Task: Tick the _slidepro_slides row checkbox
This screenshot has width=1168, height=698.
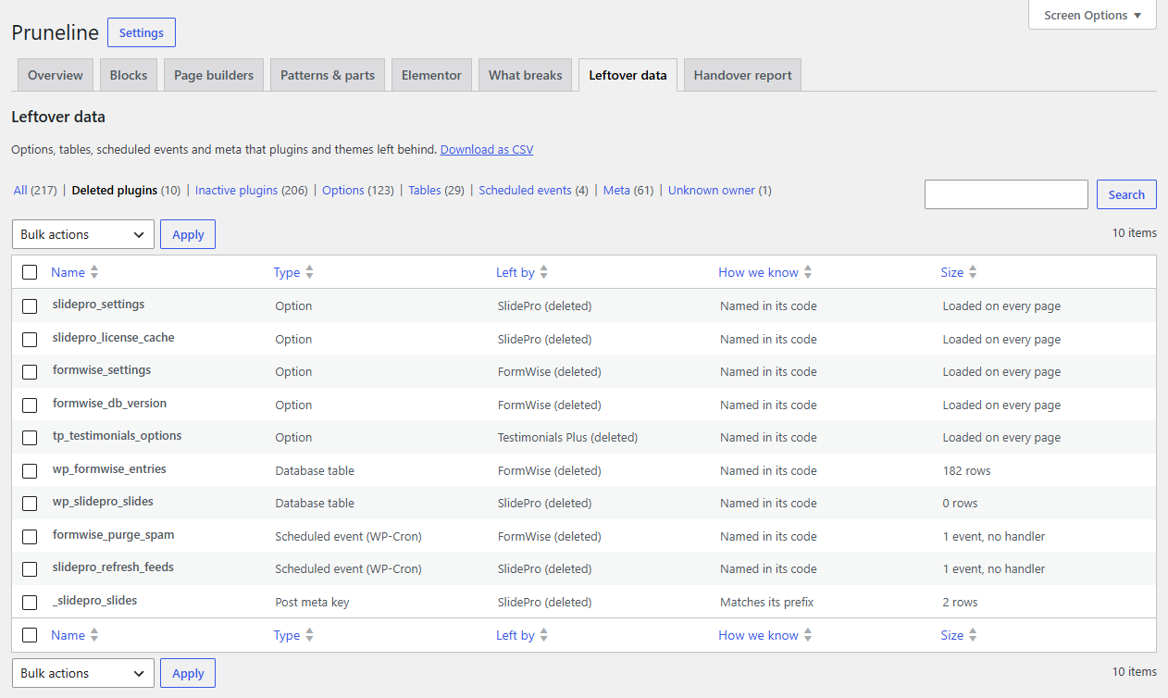Action: coord(30,603)
